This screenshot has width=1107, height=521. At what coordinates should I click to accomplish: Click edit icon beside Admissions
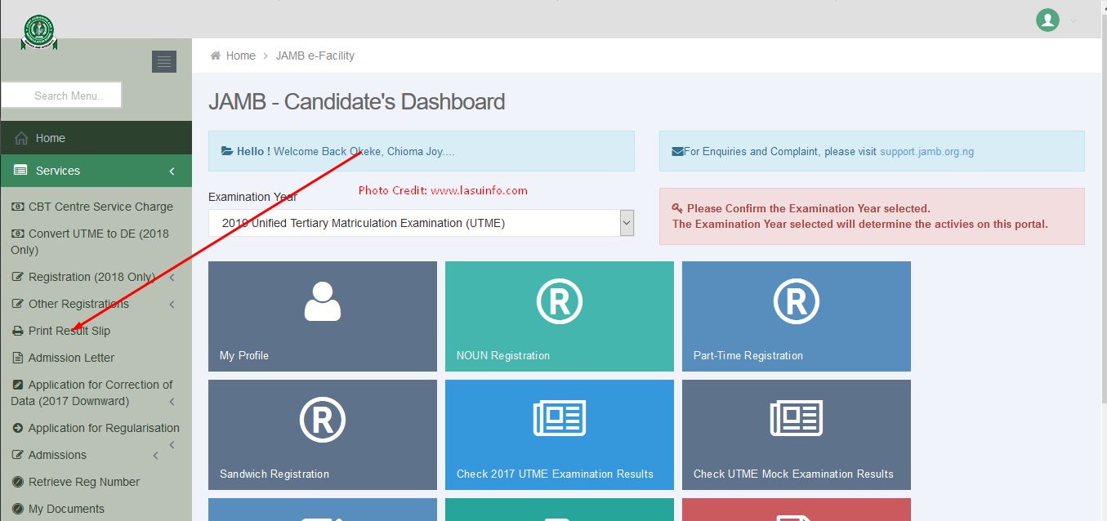coord(18,455)
